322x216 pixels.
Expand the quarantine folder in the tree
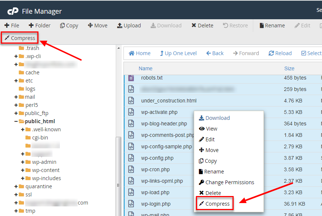16,186
